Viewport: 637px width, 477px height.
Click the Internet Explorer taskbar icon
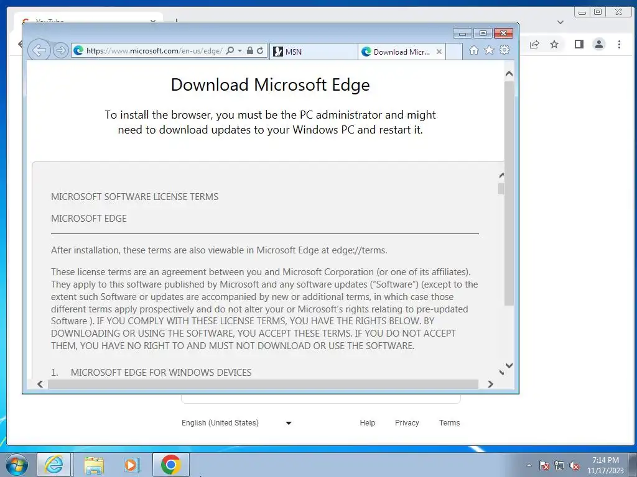[x=53, y=465]
